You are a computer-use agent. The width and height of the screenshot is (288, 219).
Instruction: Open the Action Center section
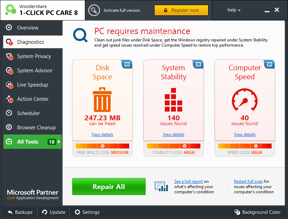33,99
